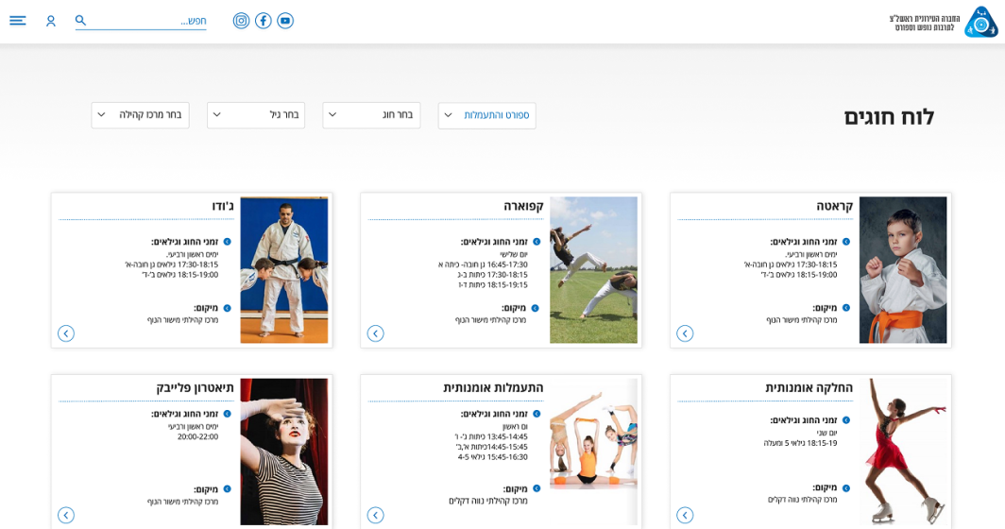Open the hamburger menu
The image size is (1005, 529).
click(x=18, y=21)
